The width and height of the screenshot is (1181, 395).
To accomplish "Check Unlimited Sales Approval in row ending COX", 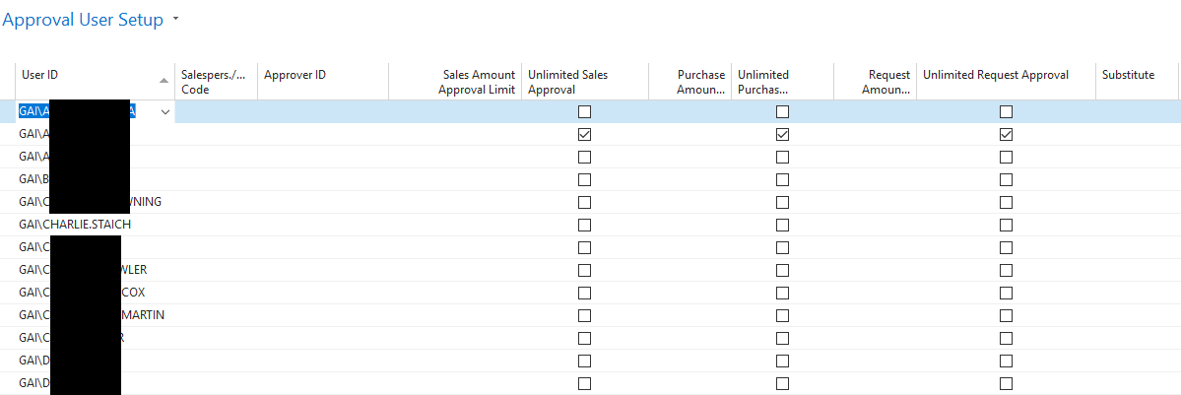I will tap(584, 293).
